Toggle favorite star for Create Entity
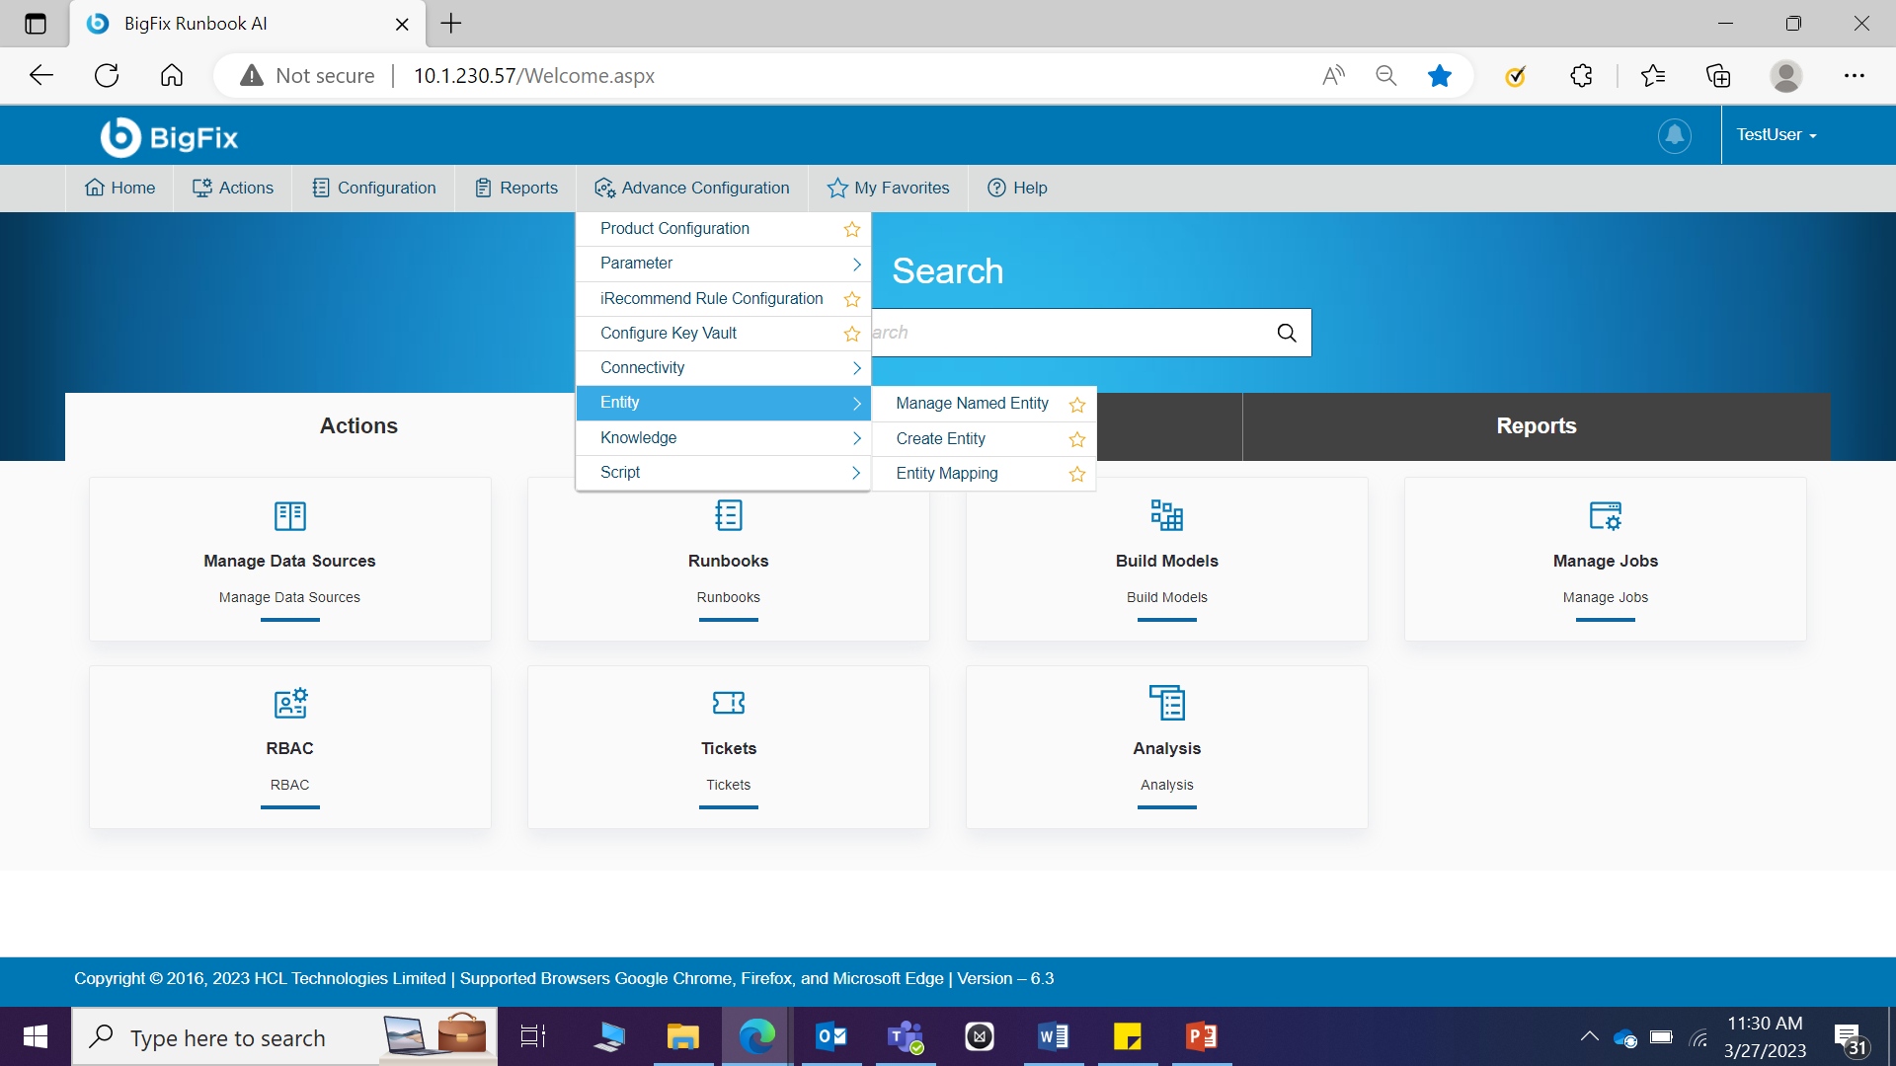The height and width of the screenshot is (1066, 1896). coord(1076,439)
